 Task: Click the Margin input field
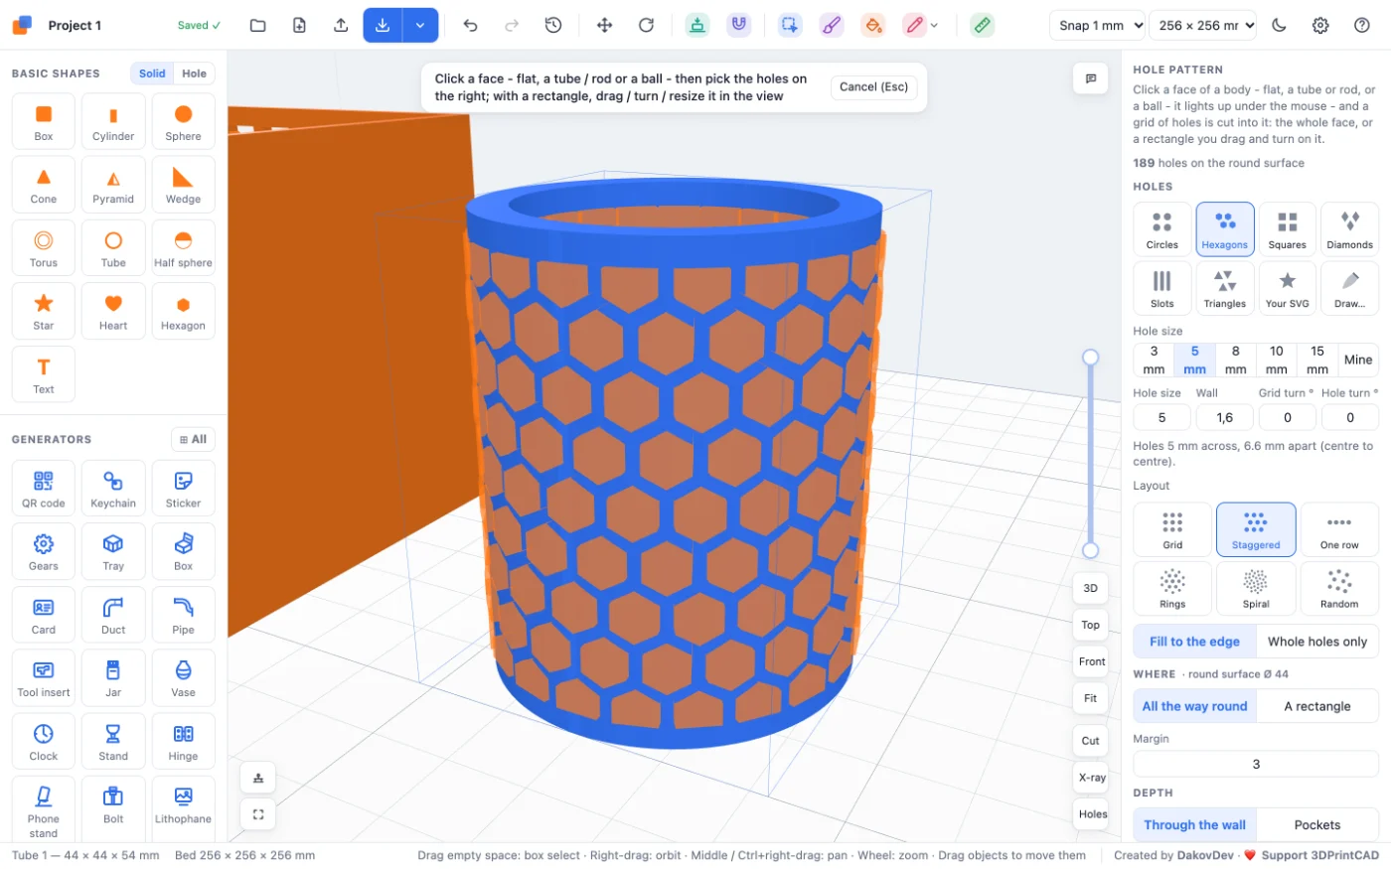click(1256, 764)
